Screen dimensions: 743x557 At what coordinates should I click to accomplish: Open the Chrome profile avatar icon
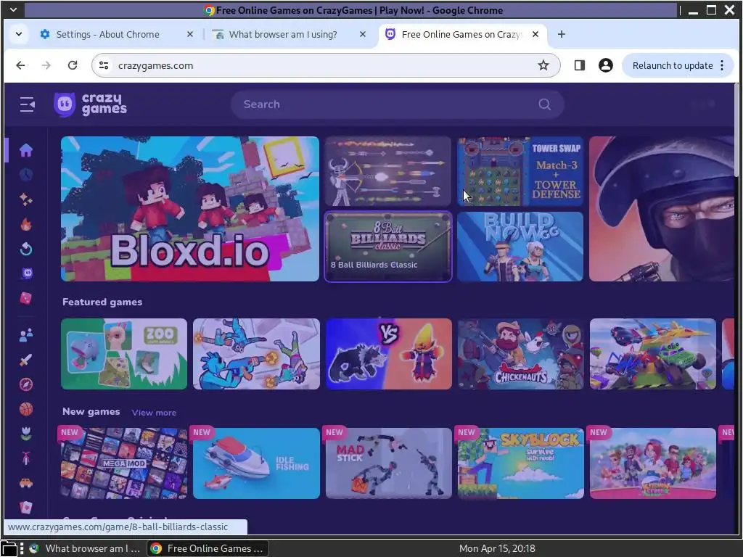(x=605, y=65)
